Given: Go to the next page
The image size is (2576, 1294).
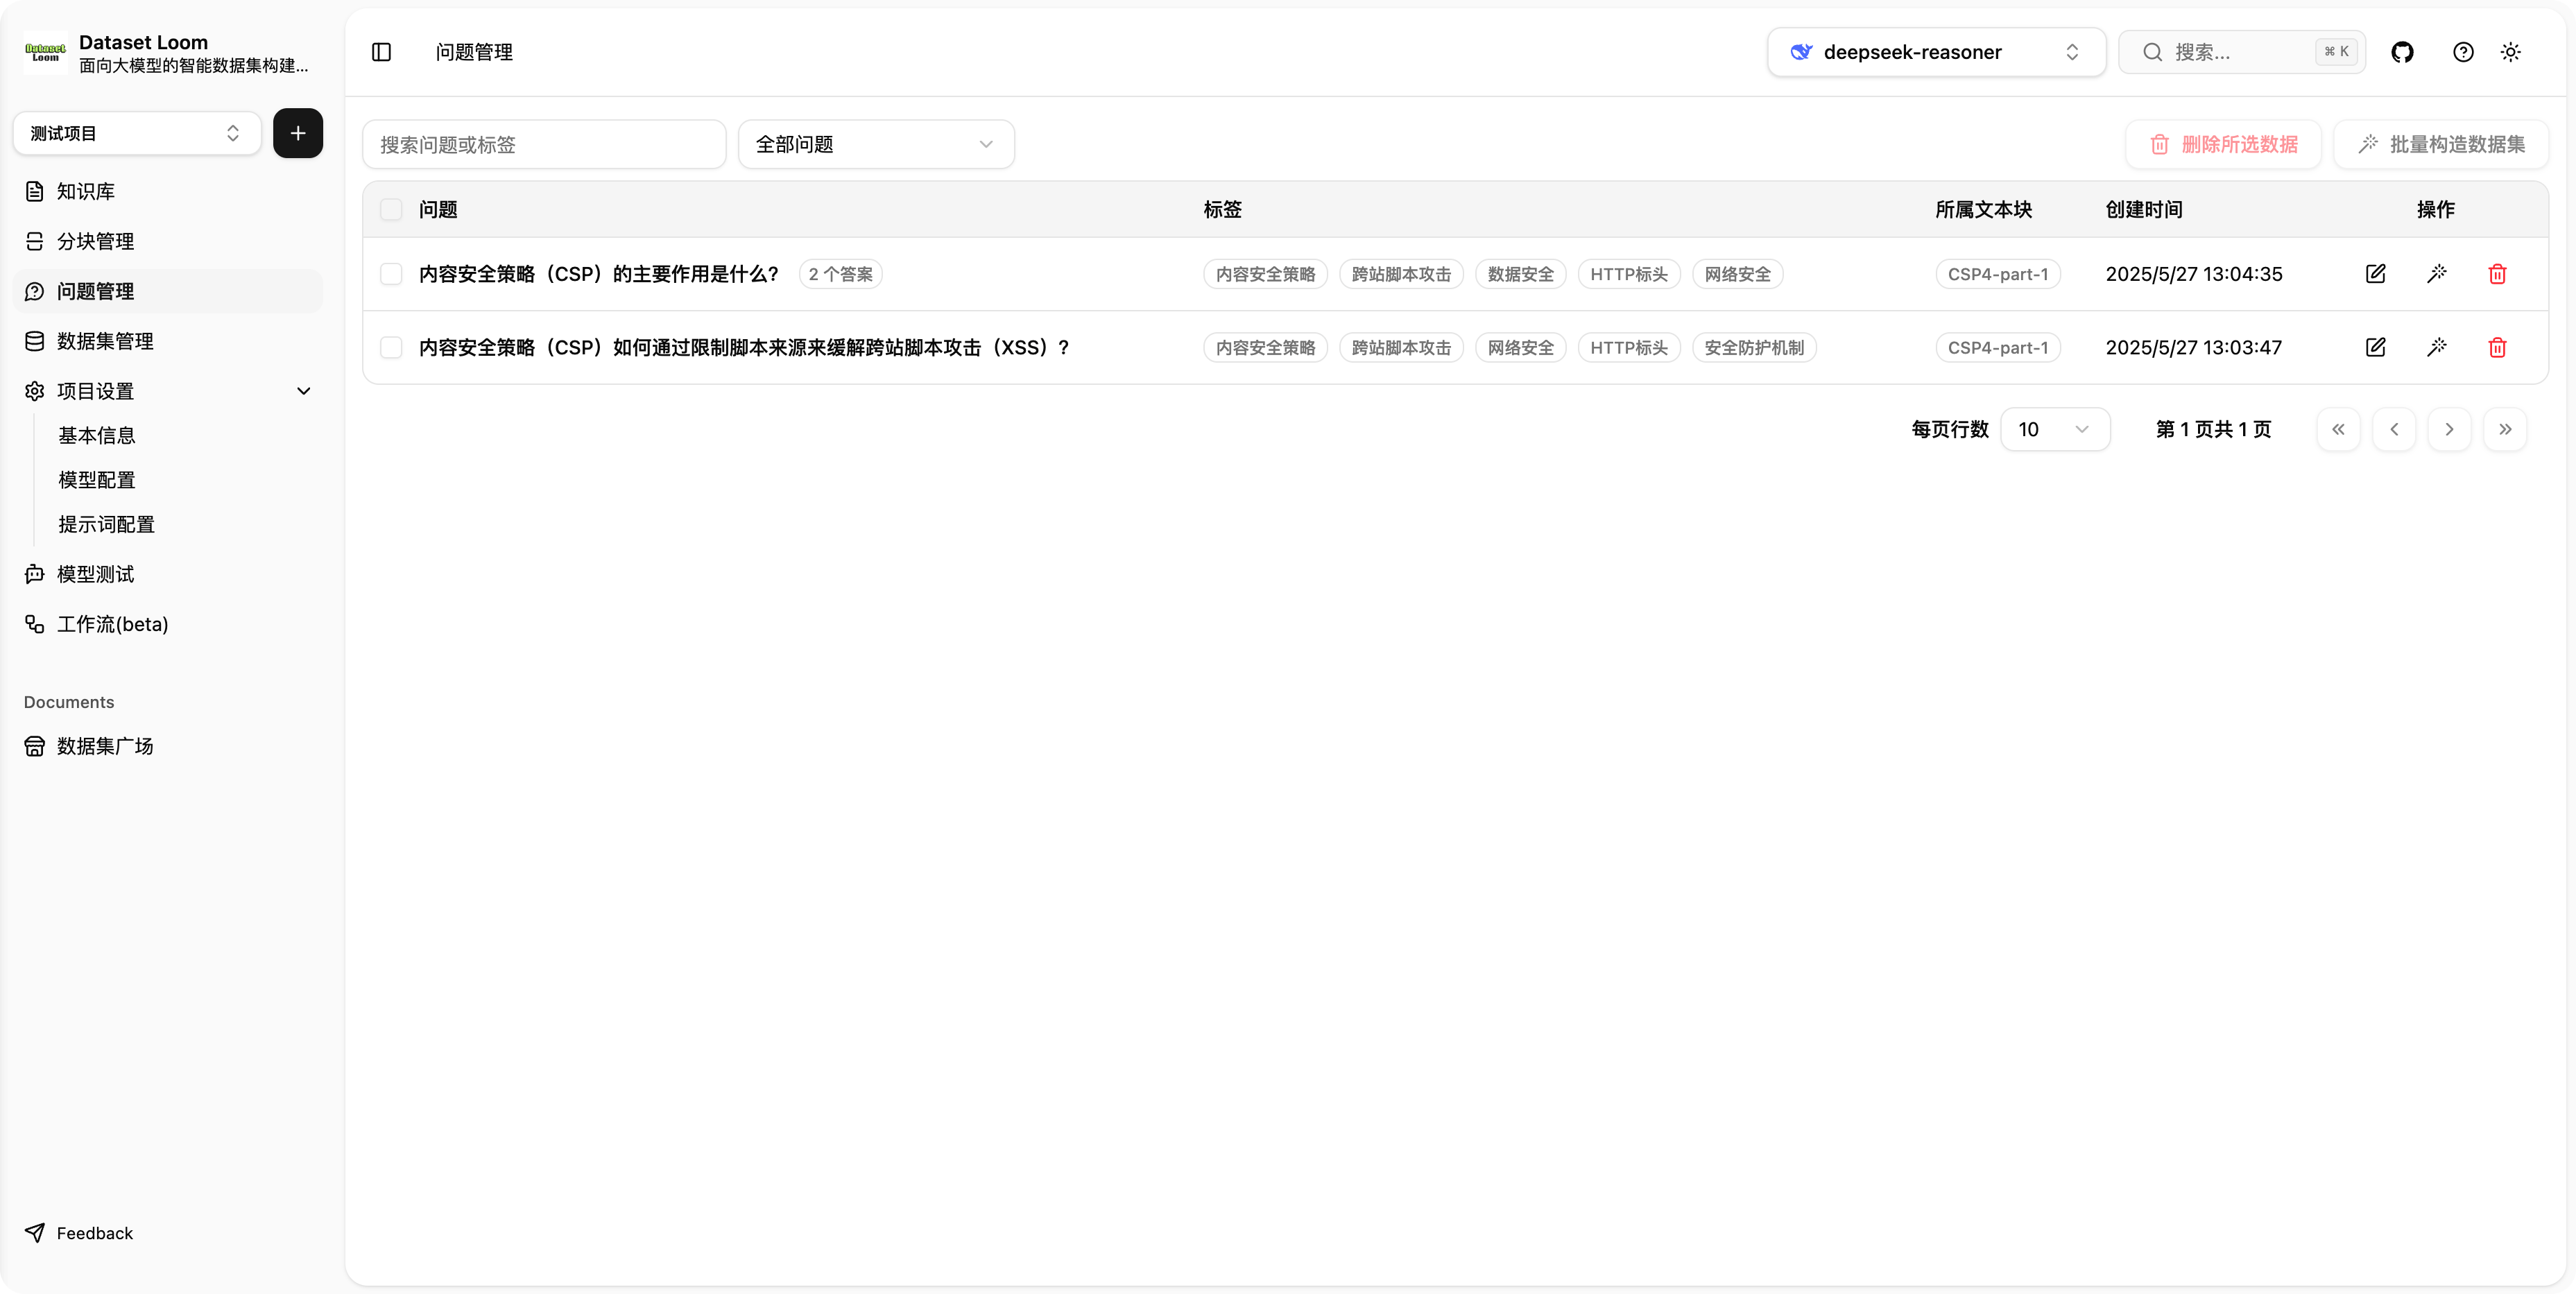Looking at the screenshot, I should coord(2449,429).
